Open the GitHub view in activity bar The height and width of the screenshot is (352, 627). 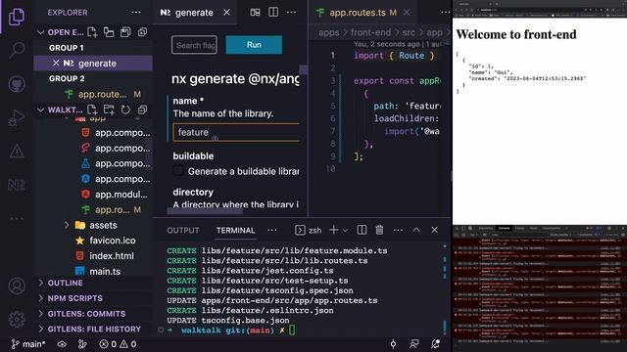(17, 84)
